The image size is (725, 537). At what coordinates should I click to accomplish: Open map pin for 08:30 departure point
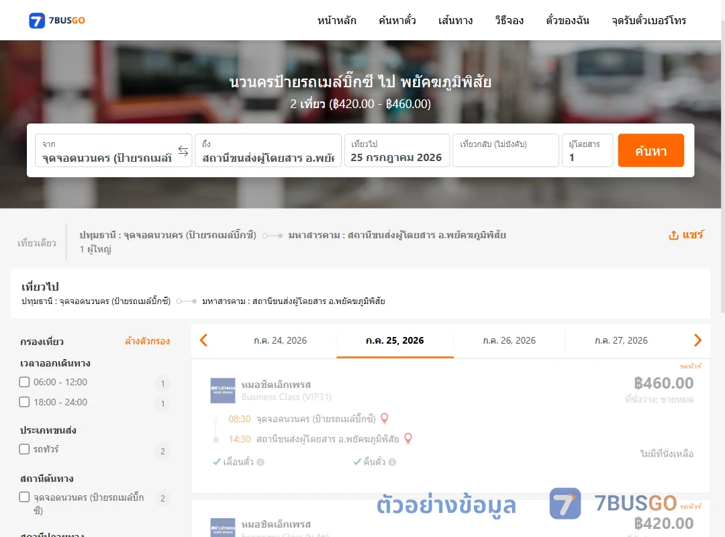pos(384,419)
